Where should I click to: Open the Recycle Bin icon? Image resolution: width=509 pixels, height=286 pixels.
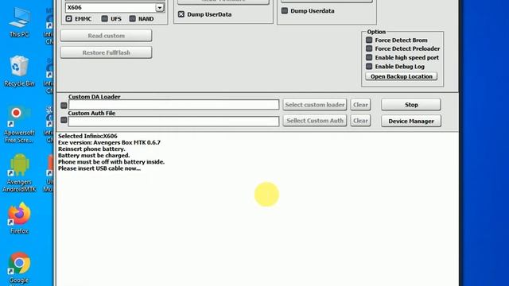pyautogui.click(x=19, y=71)
